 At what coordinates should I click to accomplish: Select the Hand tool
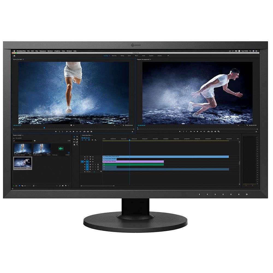(74, 145)
